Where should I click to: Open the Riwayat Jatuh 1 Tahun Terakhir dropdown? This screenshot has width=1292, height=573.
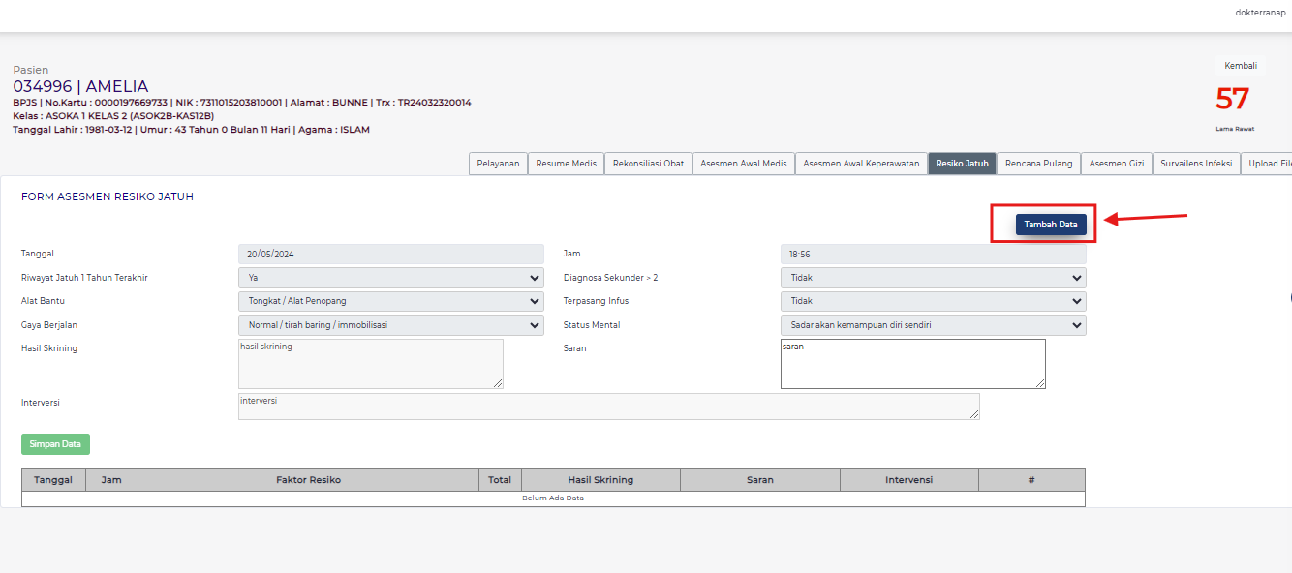point(390,277)
